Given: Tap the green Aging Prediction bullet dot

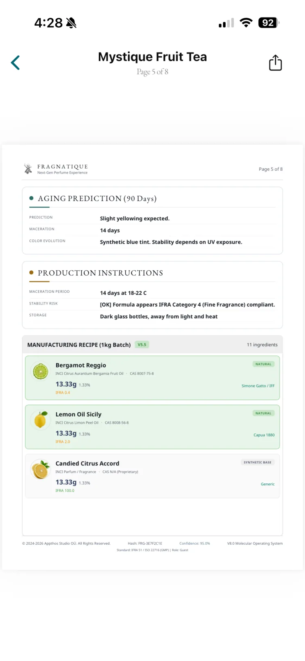Looking at the screenshot, I should point(31,198).
